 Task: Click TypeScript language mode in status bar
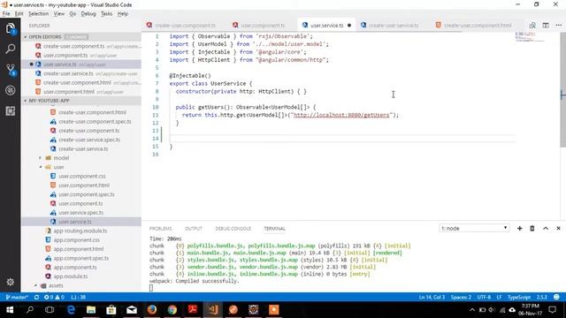coord(519,297)
